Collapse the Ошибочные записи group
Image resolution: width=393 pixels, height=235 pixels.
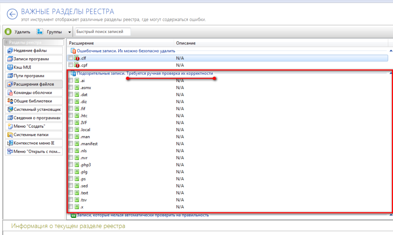[x=391, y=51]
